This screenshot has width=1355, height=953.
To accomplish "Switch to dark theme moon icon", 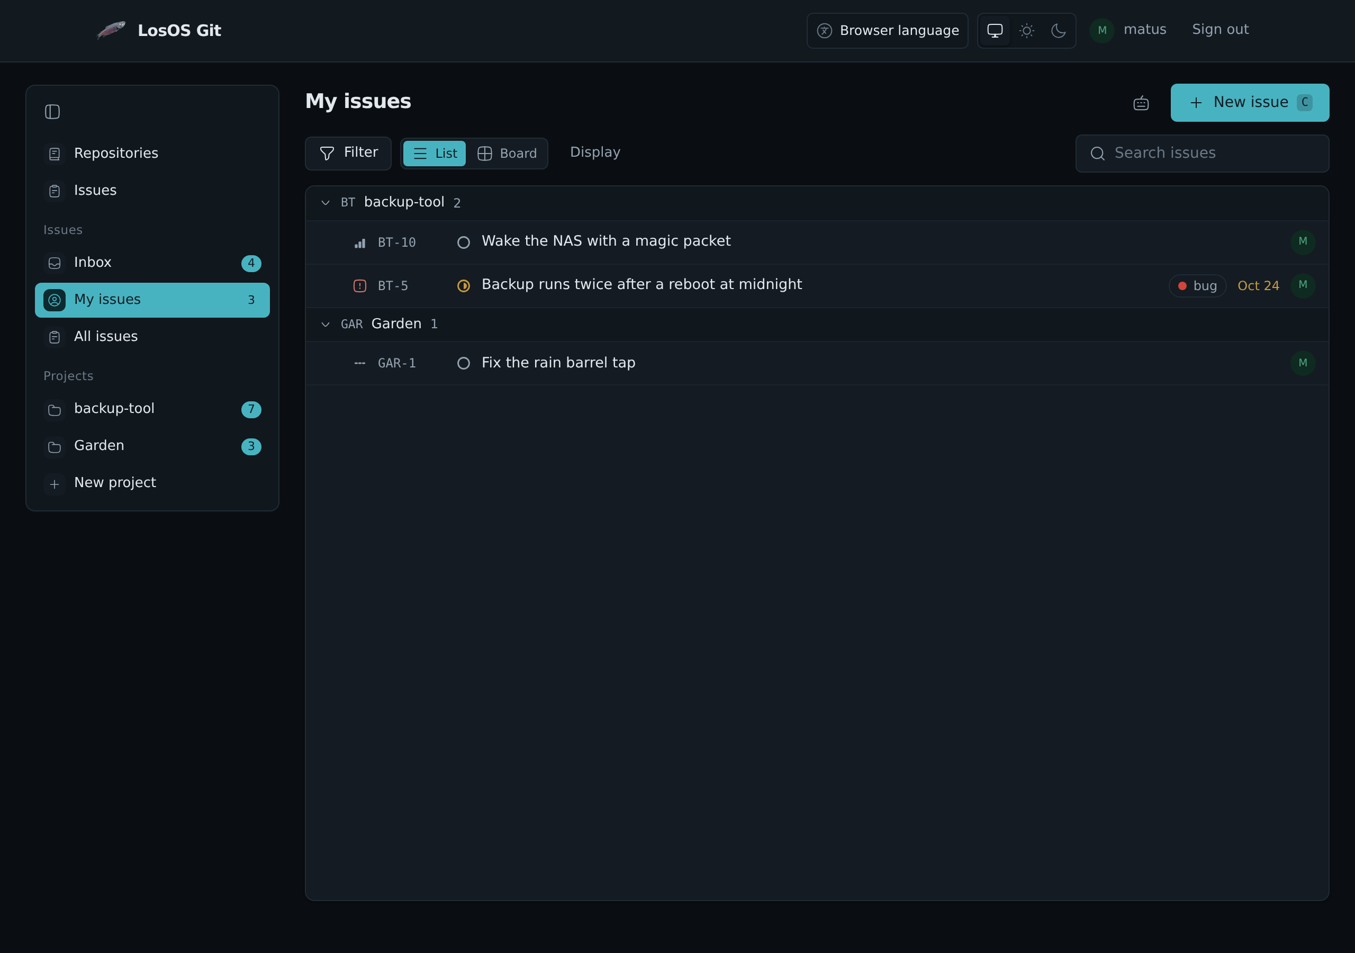I will click(x=1059, y=31).
